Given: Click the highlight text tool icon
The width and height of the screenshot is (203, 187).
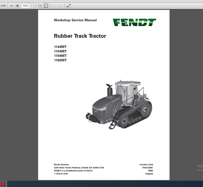Looking at the screenshot, I should (x=60, y=6).
